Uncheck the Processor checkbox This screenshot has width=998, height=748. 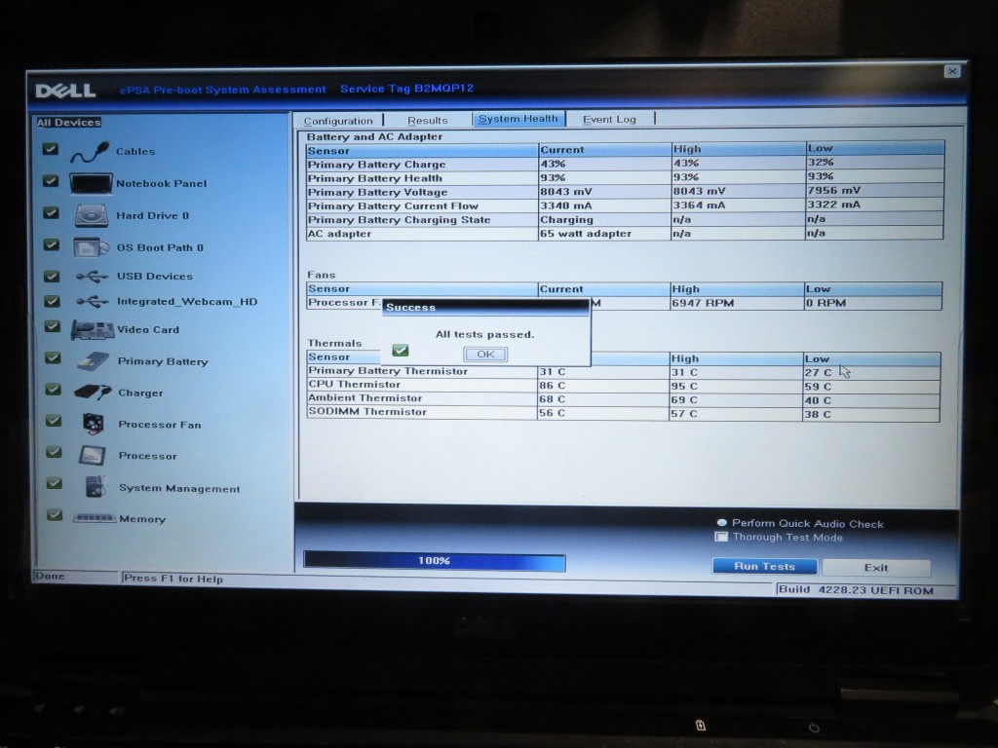pyautogui.click(x=55, y=452)
